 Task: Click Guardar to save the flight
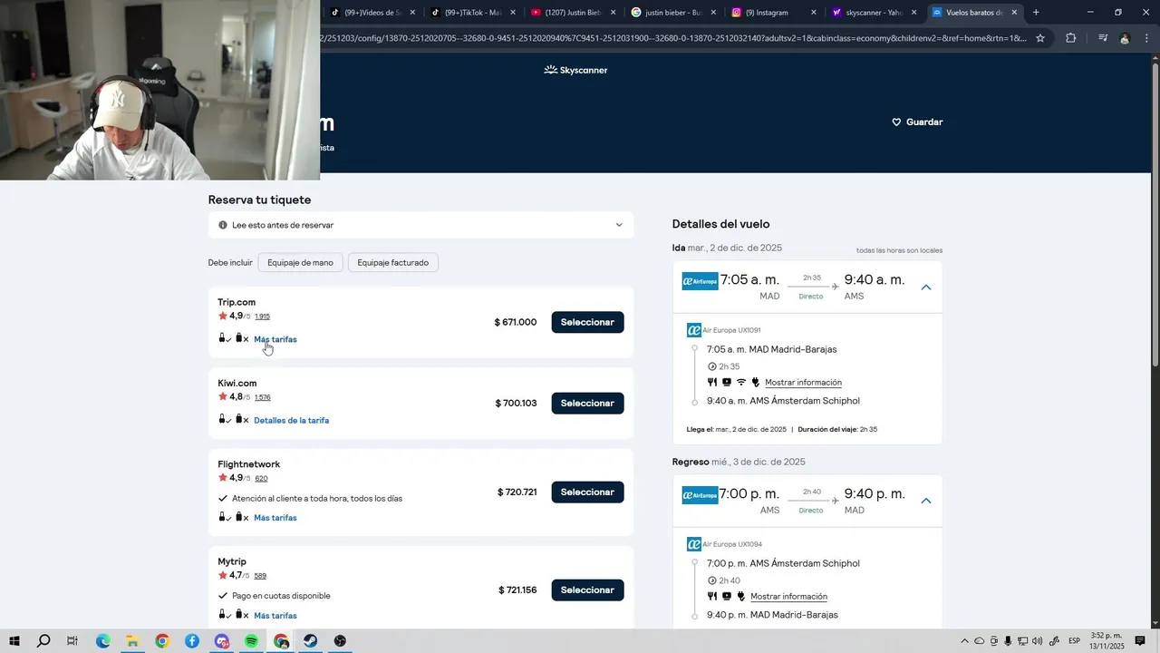tap(917, 122)
